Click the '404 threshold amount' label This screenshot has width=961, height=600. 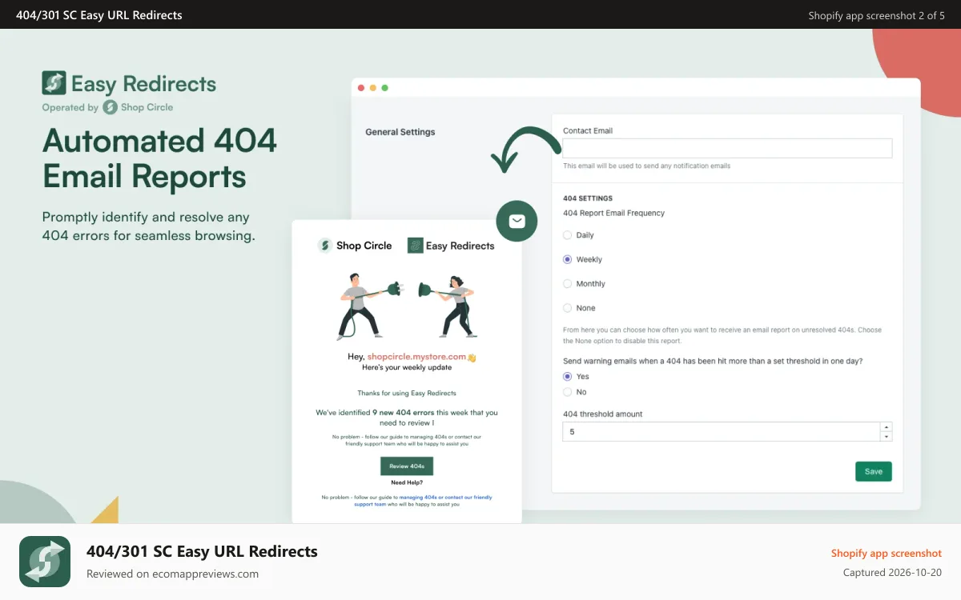(603, 414)
